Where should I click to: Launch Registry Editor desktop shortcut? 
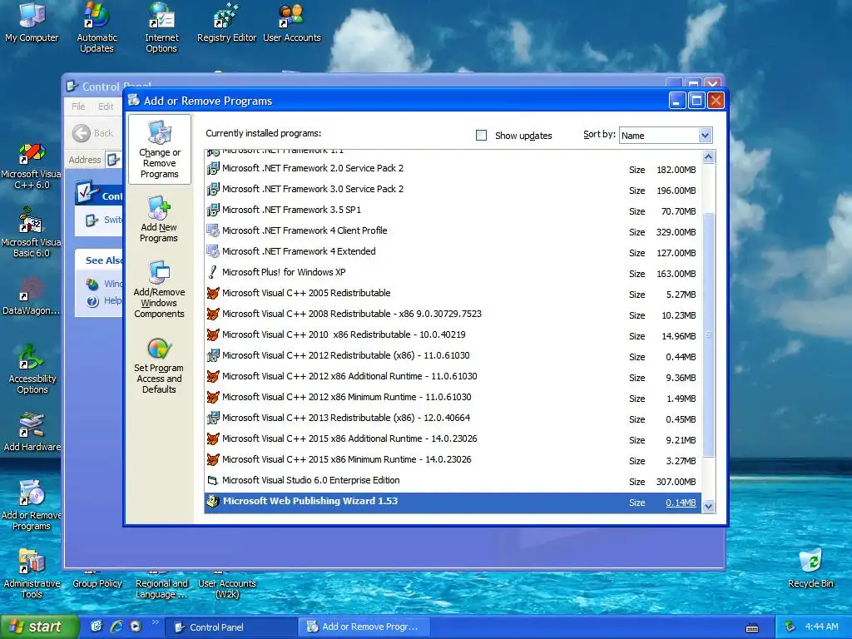click(226, 22)
